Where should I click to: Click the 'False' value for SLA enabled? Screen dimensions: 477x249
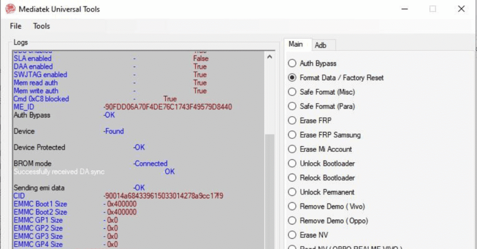tap(201, 58)
